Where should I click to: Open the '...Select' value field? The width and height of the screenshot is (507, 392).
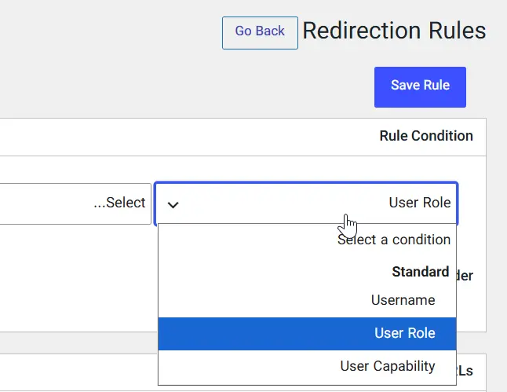pos(75,203)
